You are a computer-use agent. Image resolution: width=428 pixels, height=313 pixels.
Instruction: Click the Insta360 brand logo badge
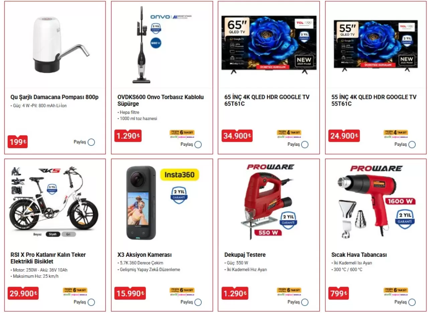pyautogui.click(x=180, y=175)
